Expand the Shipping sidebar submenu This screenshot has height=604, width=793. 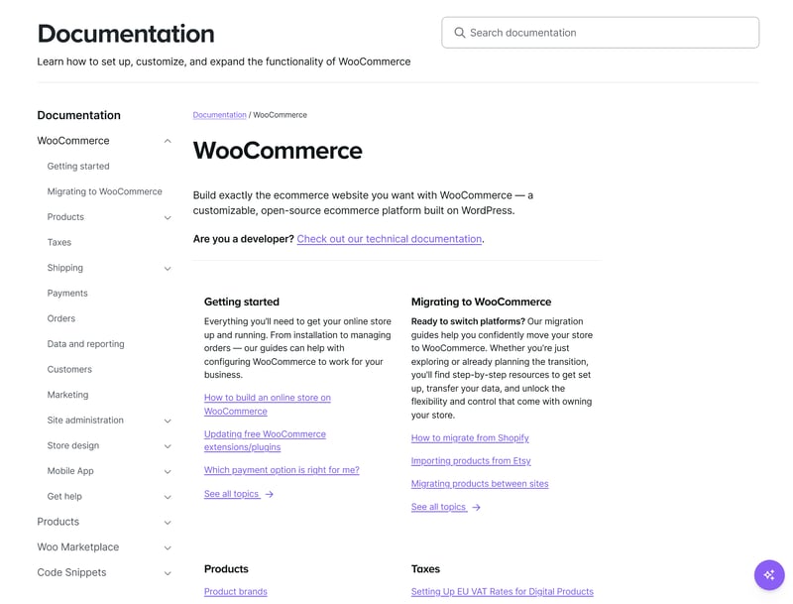pos(168,269)
